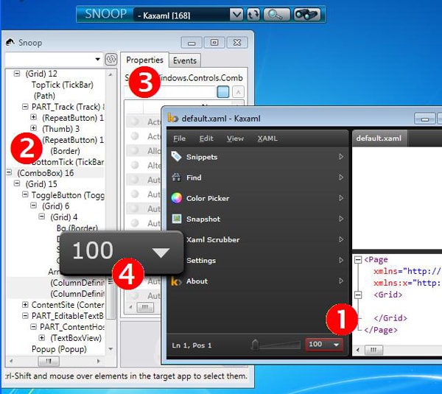Expand the (Thumb) 3 tree node
This screenshot has width=442, height=394.
[x=33, y=128]
